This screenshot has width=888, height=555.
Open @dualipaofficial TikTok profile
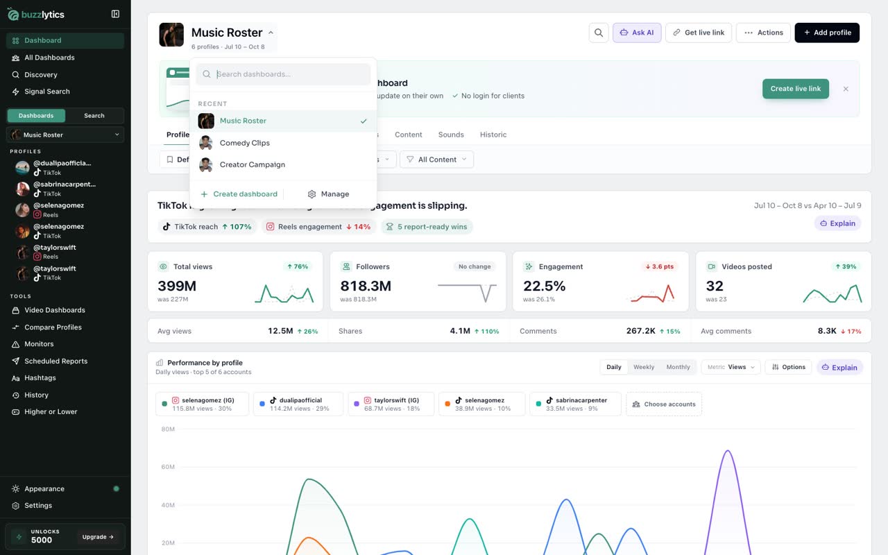tap(67, 167)
